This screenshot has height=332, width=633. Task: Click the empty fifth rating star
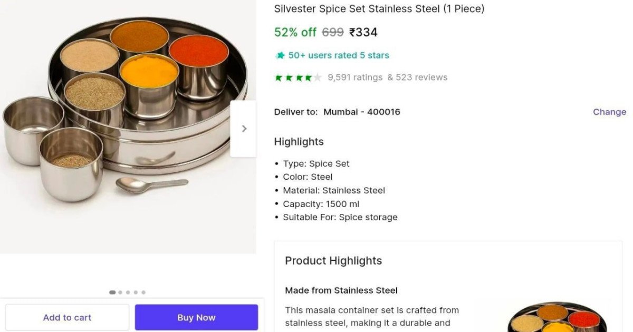[x=317, y=77]
